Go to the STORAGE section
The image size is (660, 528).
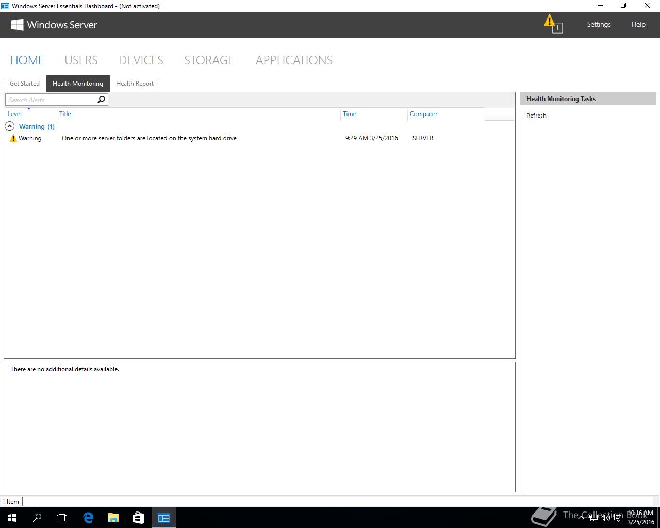pyautogui.click(x=209, y=60)
